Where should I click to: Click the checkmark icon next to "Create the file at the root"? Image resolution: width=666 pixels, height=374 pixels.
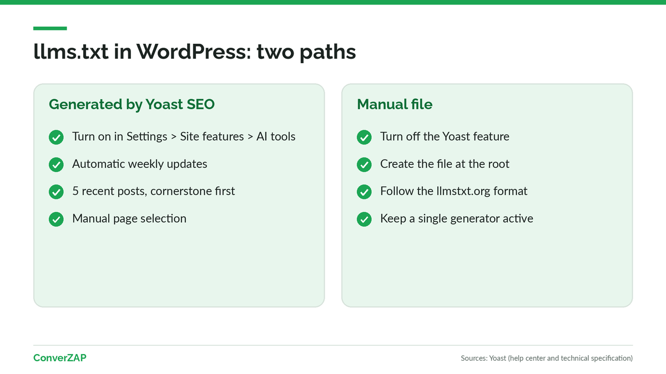pyautogui.click(x=364, y=165)
